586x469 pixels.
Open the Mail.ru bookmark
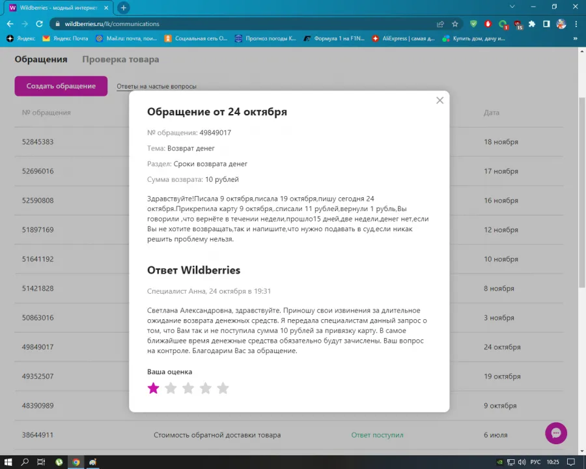click(126, 38)
